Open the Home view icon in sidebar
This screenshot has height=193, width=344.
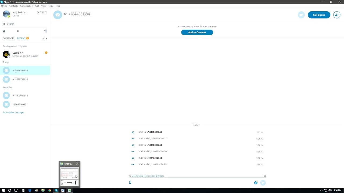[4, 31]
